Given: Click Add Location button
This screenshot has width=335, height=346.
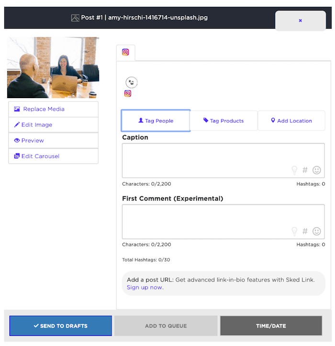Looking at the screenshot, I should click(291, 121).
